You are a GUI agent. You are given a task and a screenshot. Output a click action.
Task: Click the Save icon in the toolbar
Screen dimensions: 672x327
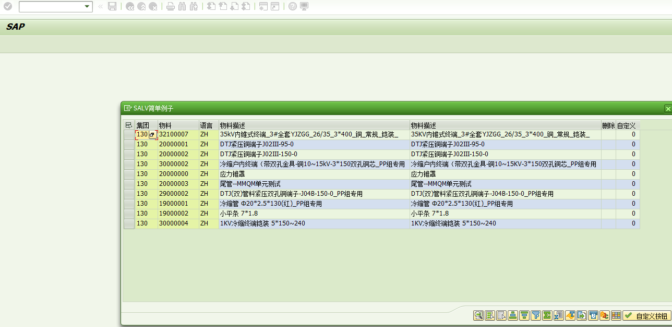tap(112, 7)
